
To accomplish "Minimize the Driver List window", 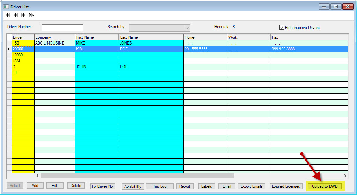I will 324,7.
